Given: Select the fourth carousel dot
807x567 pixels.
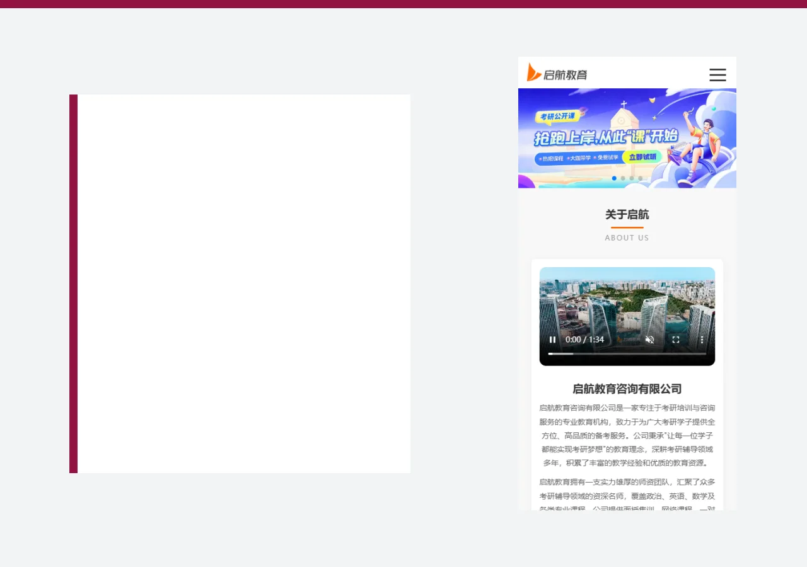Looking at the screenshot, I should point(641,178).
